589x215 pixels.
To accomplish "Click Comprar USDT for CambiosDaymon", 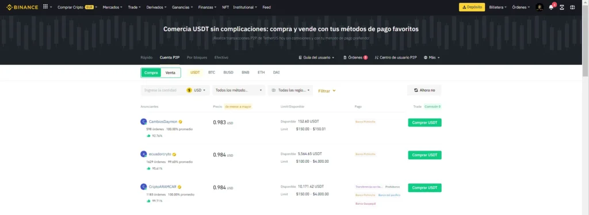I will 424,122.
